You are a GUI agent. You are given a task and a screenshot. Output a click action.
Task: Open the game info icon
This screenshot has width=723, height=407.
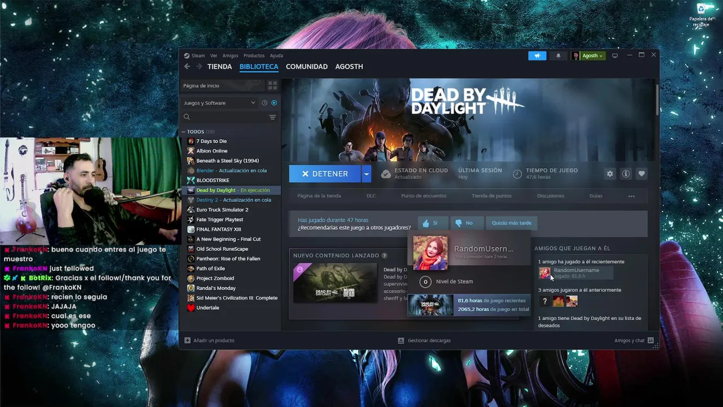click(625, 174)
